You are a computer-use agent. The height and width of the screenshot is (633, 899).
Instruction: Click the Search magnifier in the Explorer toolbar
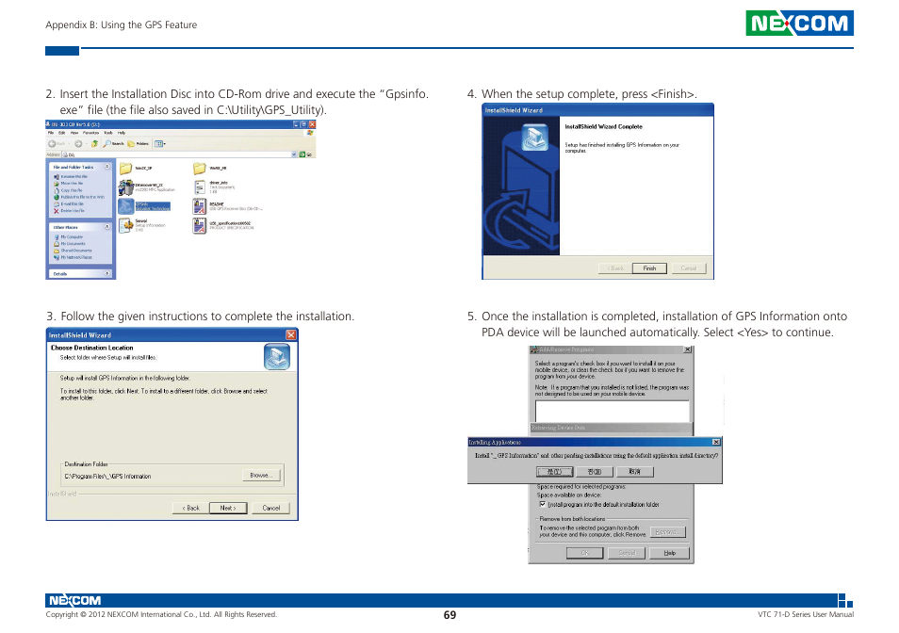coord(106,144)
